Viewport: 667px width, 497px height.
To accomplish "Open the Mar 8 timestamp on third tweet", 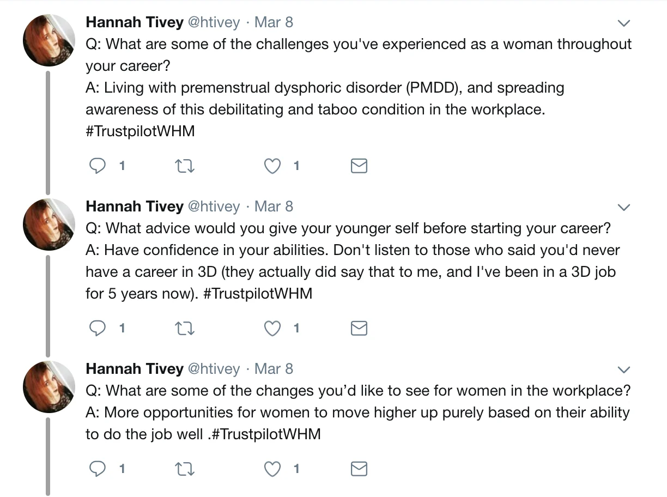I will (x=274, y=369).
